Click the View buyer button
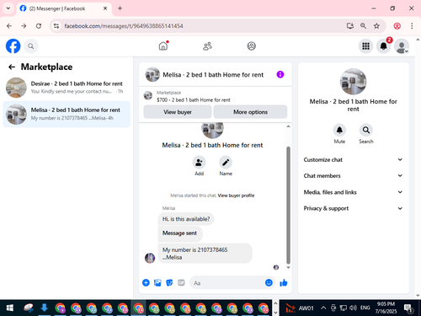Viewport: 421px width, 316px height. pyautogui.click(x=178, y=112)
